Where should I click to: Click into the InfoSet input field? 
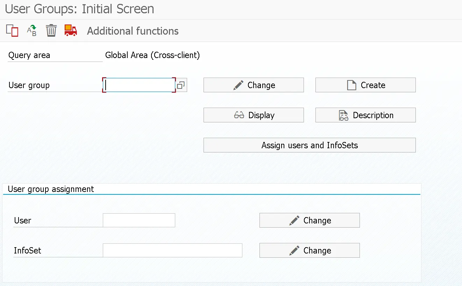[x=172, y=250]
